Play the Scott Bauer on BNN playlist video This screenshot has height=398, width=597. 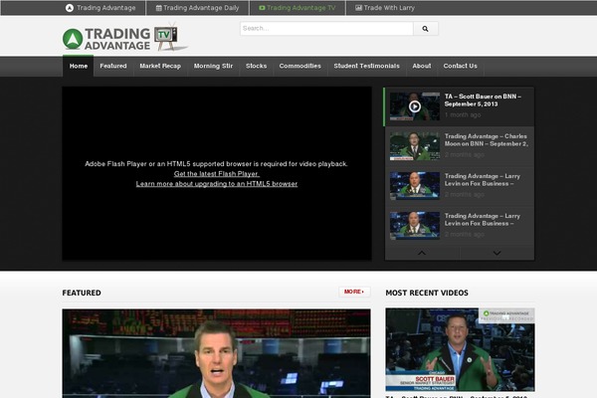tap(415, 106)
